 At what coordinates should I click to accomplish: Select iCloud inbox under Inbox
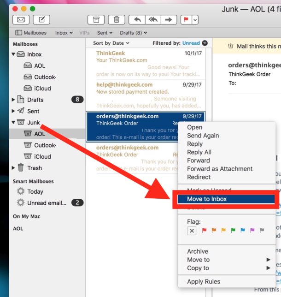[x=47, y=89]
